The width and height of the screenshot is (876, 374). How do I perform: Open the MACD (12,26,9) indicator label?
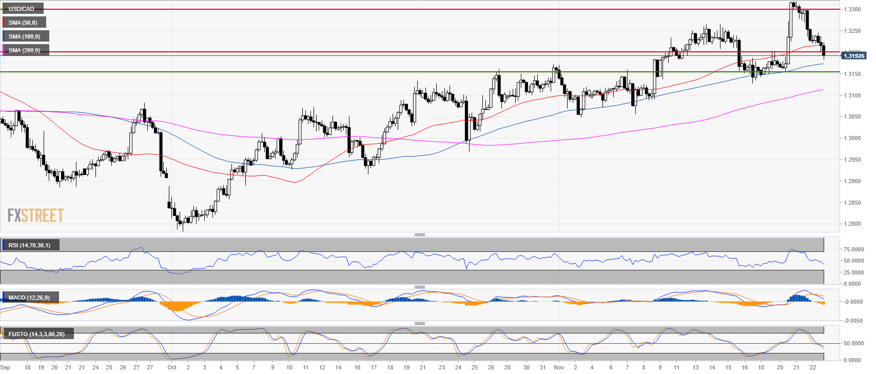(29, 298)
